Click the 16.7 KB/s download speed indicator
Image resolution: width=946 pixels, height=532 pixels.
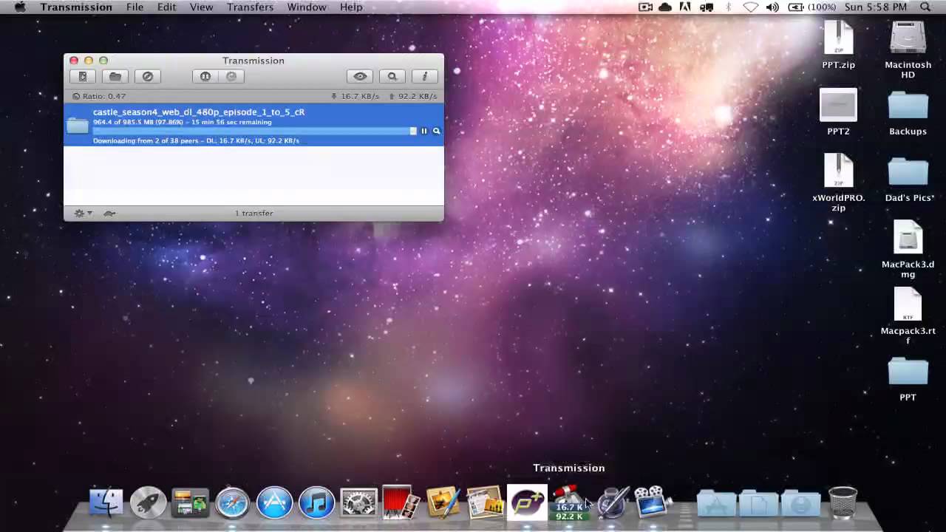[355, 96]
